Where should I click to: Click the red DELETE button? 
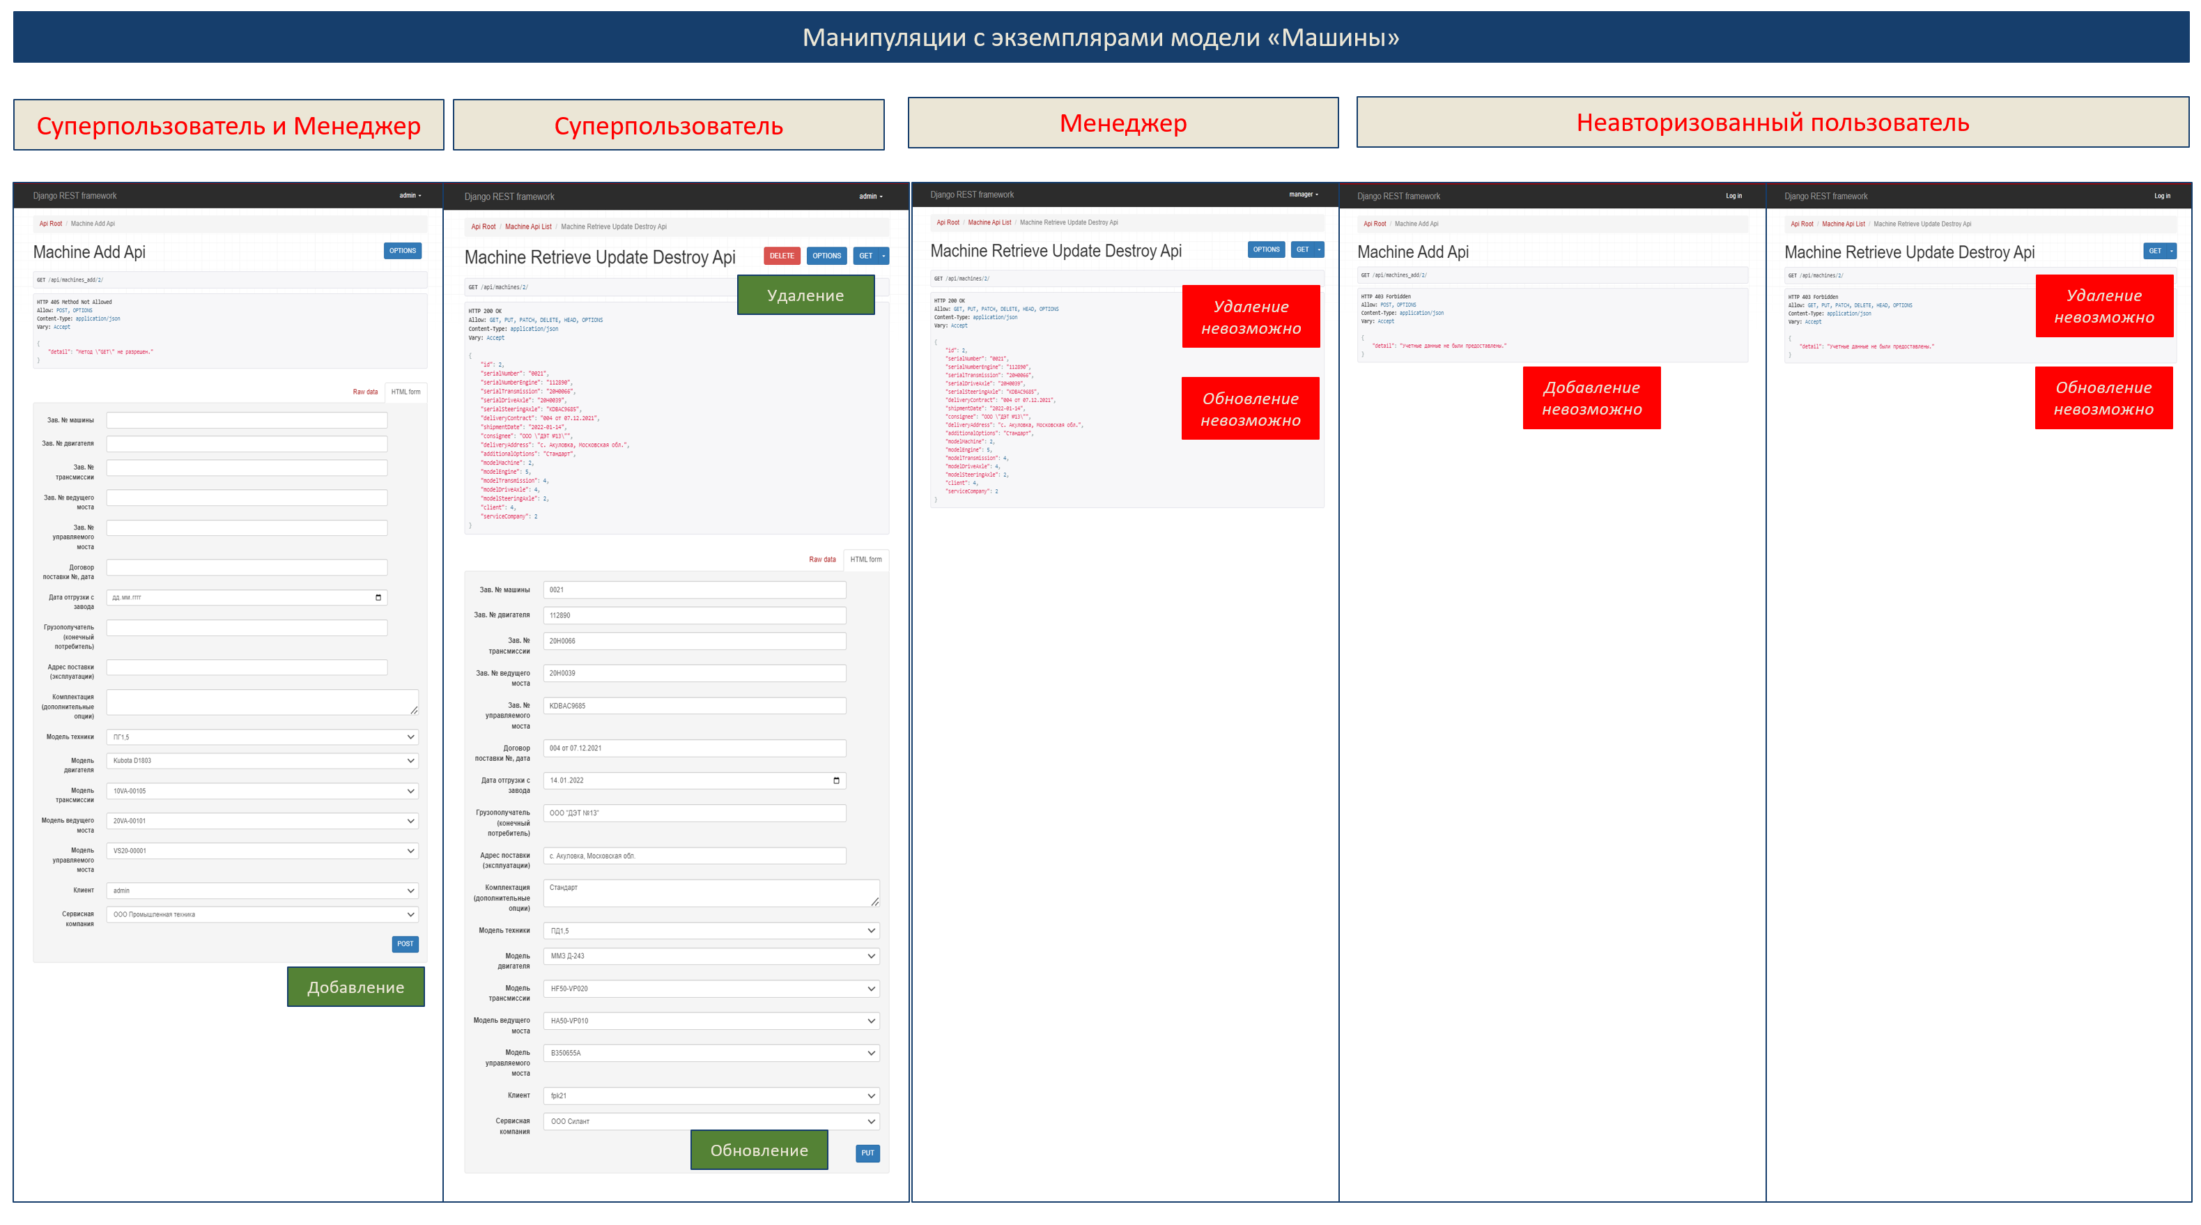click(x=781, y=256)
